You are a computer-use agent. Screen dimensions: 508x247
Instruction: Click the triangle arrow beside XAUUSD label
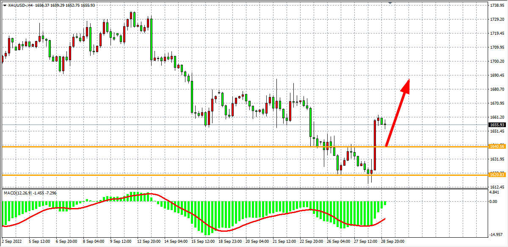(4, 5)
